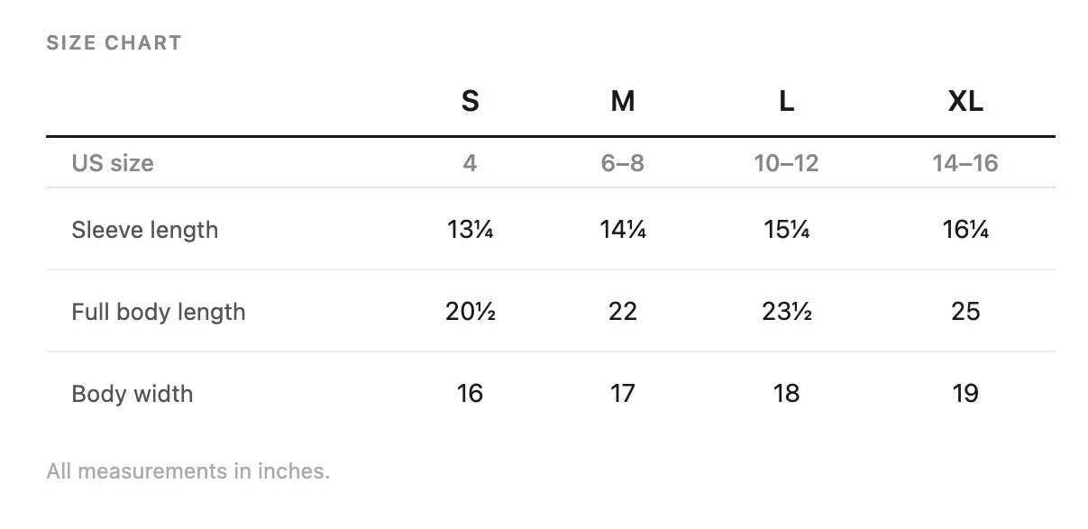Click the 15¼ sleeve length value

[x=786, y=230]
